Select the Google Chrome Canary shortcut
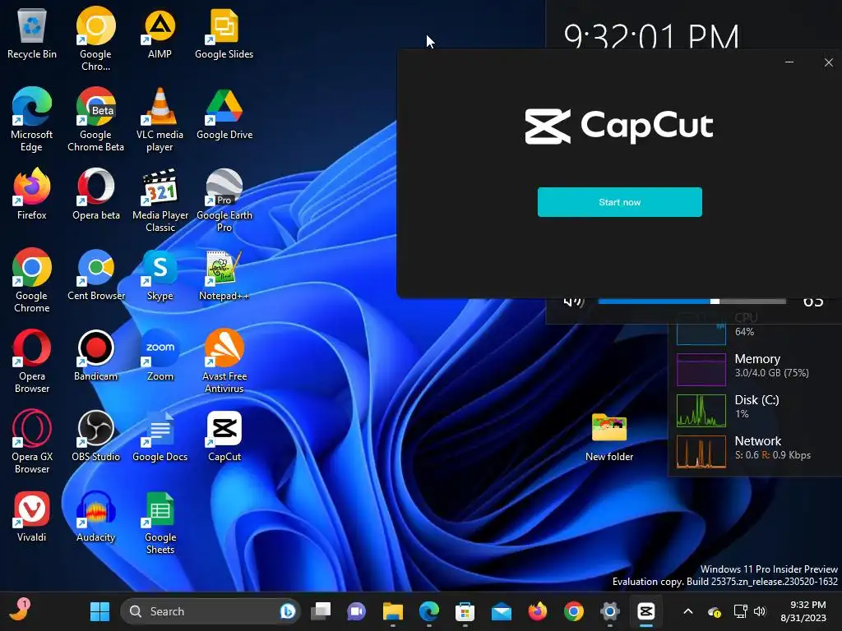This screenshot has width=842, height=631. pos(95,39)
